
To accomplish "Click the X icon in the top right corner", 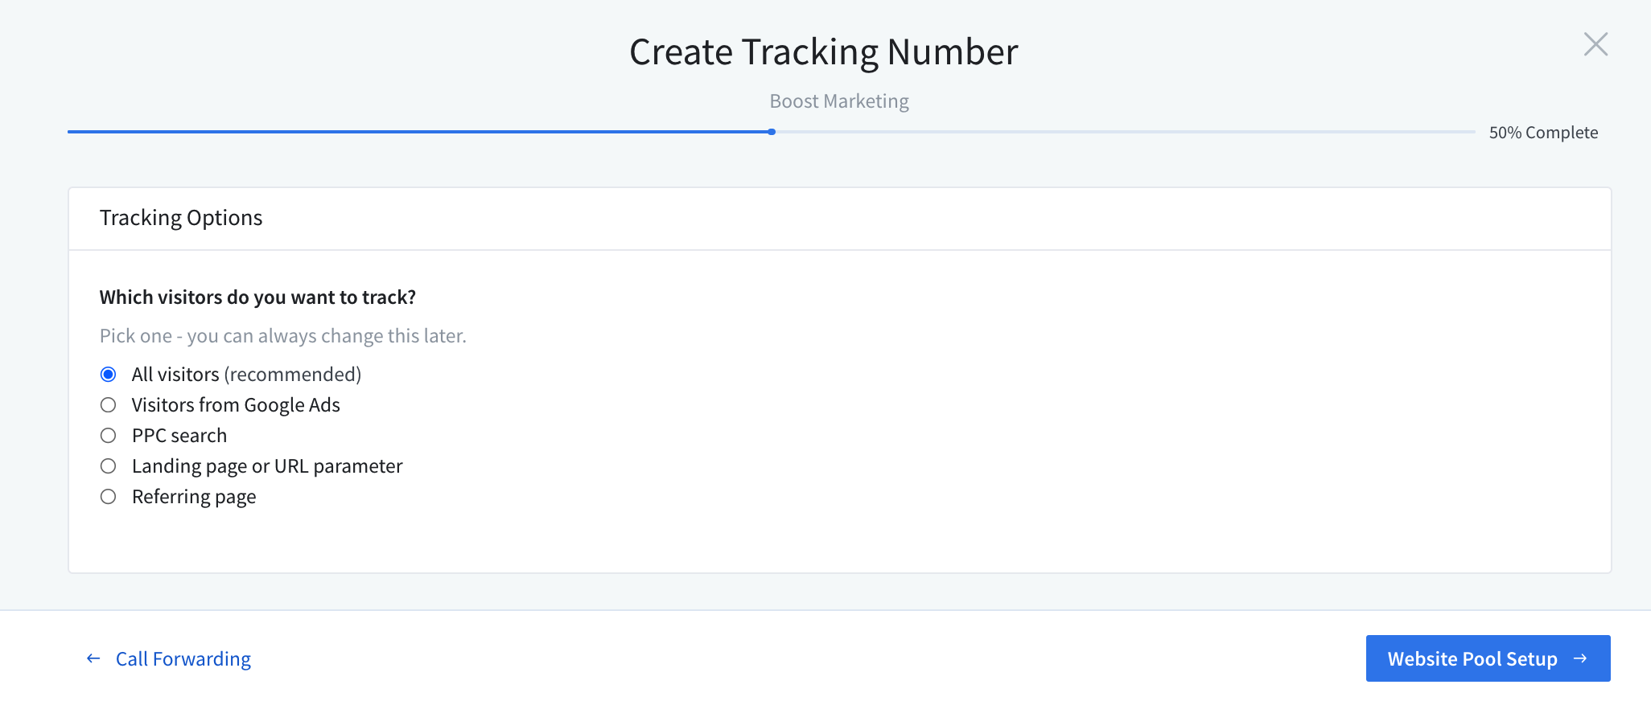I will (1595, 45).
